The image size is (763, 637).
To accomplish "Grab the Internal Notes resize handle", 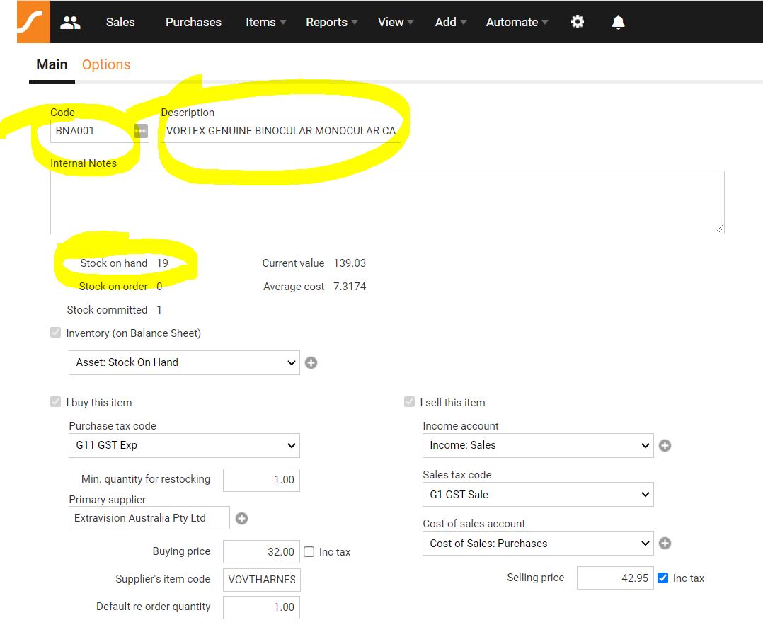I will click(x=719, y=229).
